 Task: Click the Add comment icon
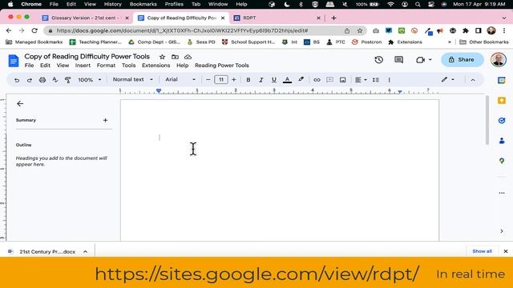329,80
